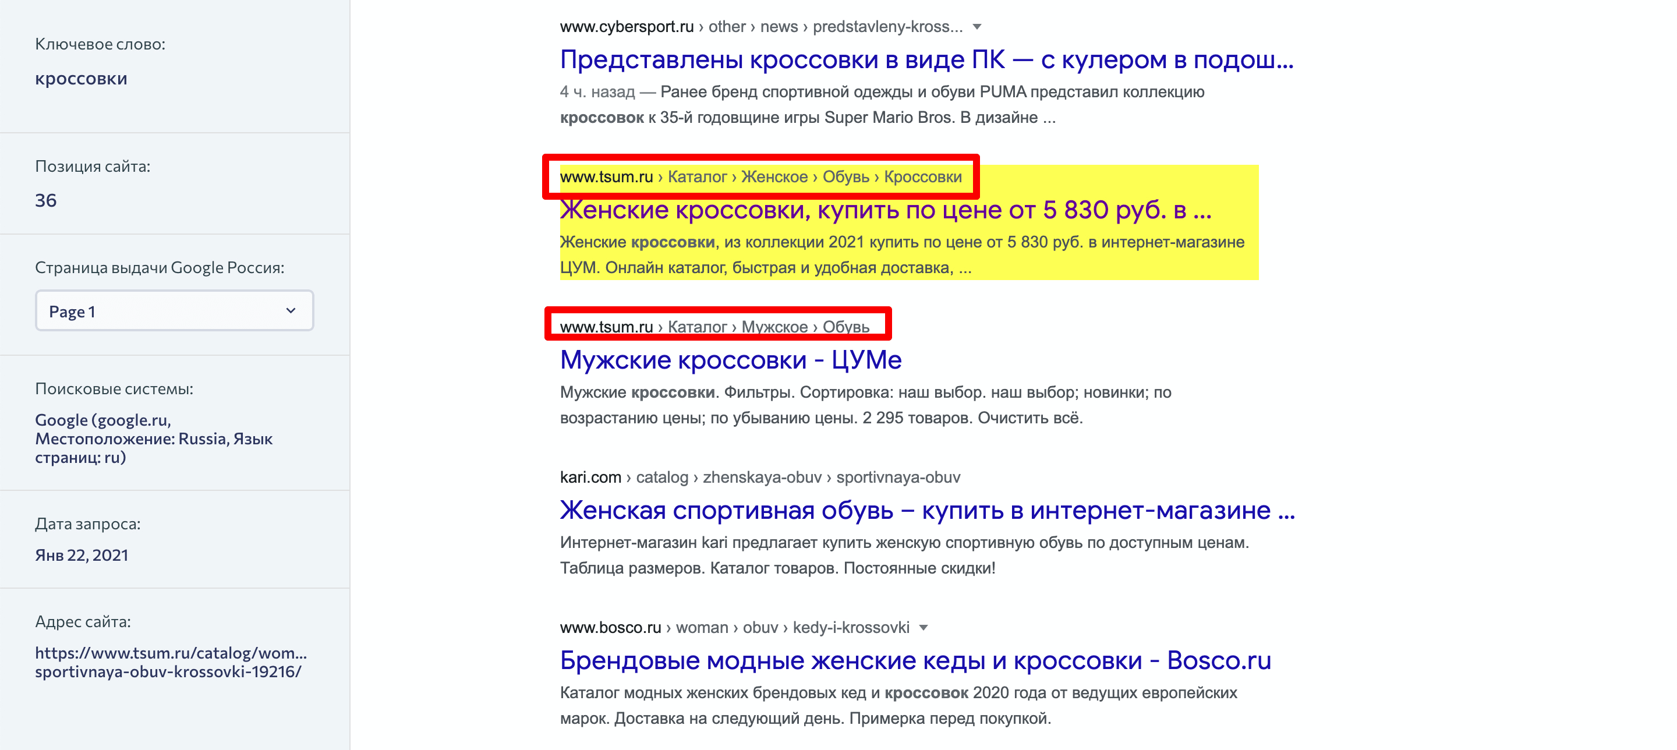Click the 'Поисковые системы:' label
This screenshot has height=750, width=1677.
(x=114, y=388)
